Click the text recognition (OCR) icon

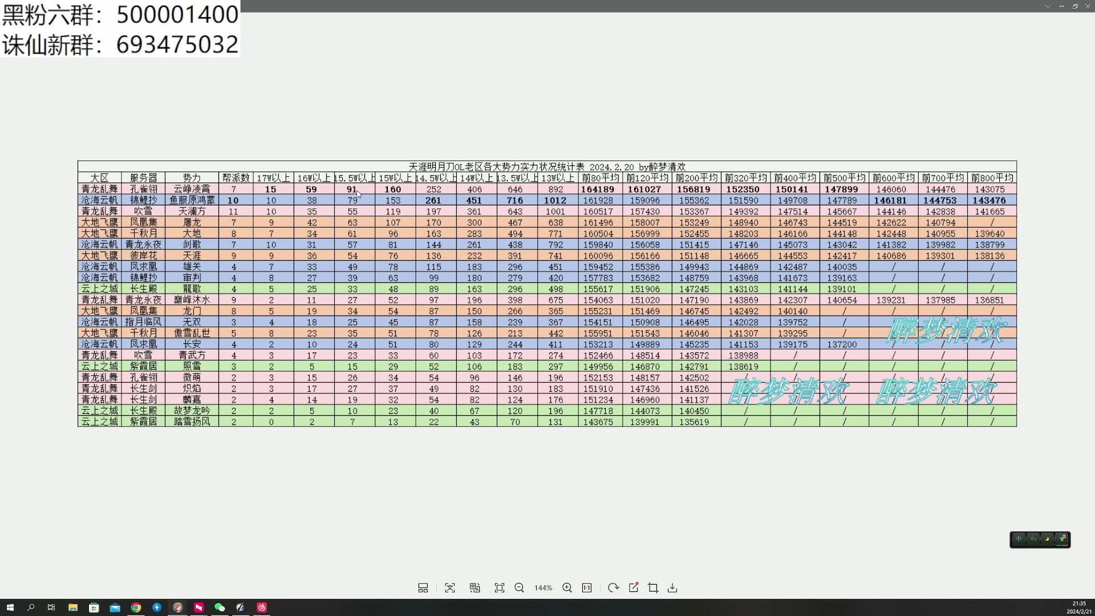[450, 588]
